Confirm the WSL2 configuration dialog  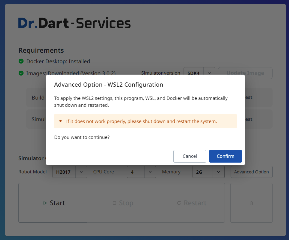click(225, 156)
